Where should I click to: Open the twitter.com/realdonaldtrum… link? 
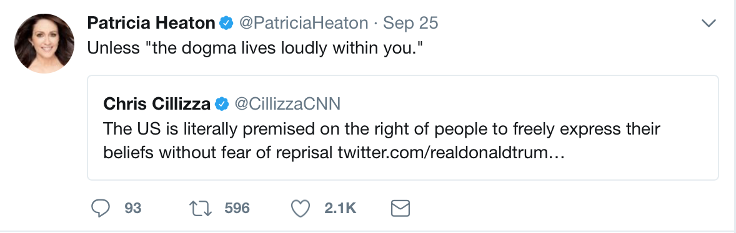pyautogui.click(x=450, y=153)
